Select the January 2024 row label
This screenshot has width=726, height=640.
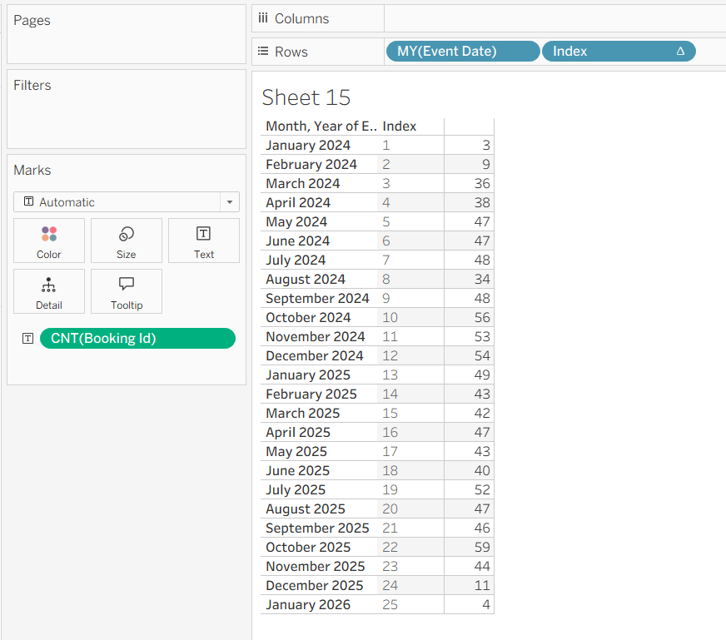pyautogui.click(x=308, y=146)
